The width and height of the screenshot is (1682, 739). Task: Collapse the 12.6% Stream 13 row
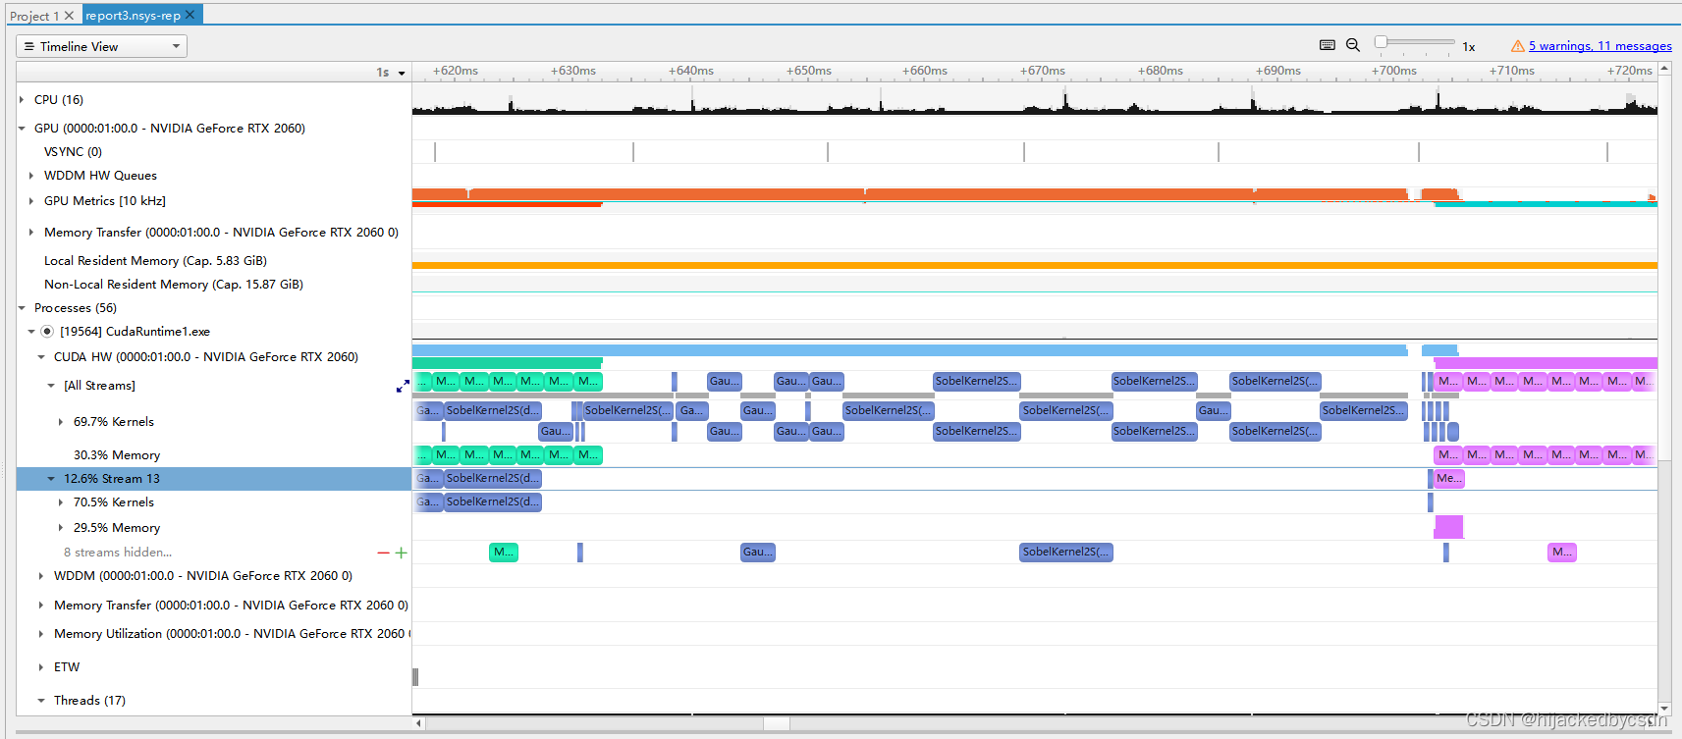point(51,479)
